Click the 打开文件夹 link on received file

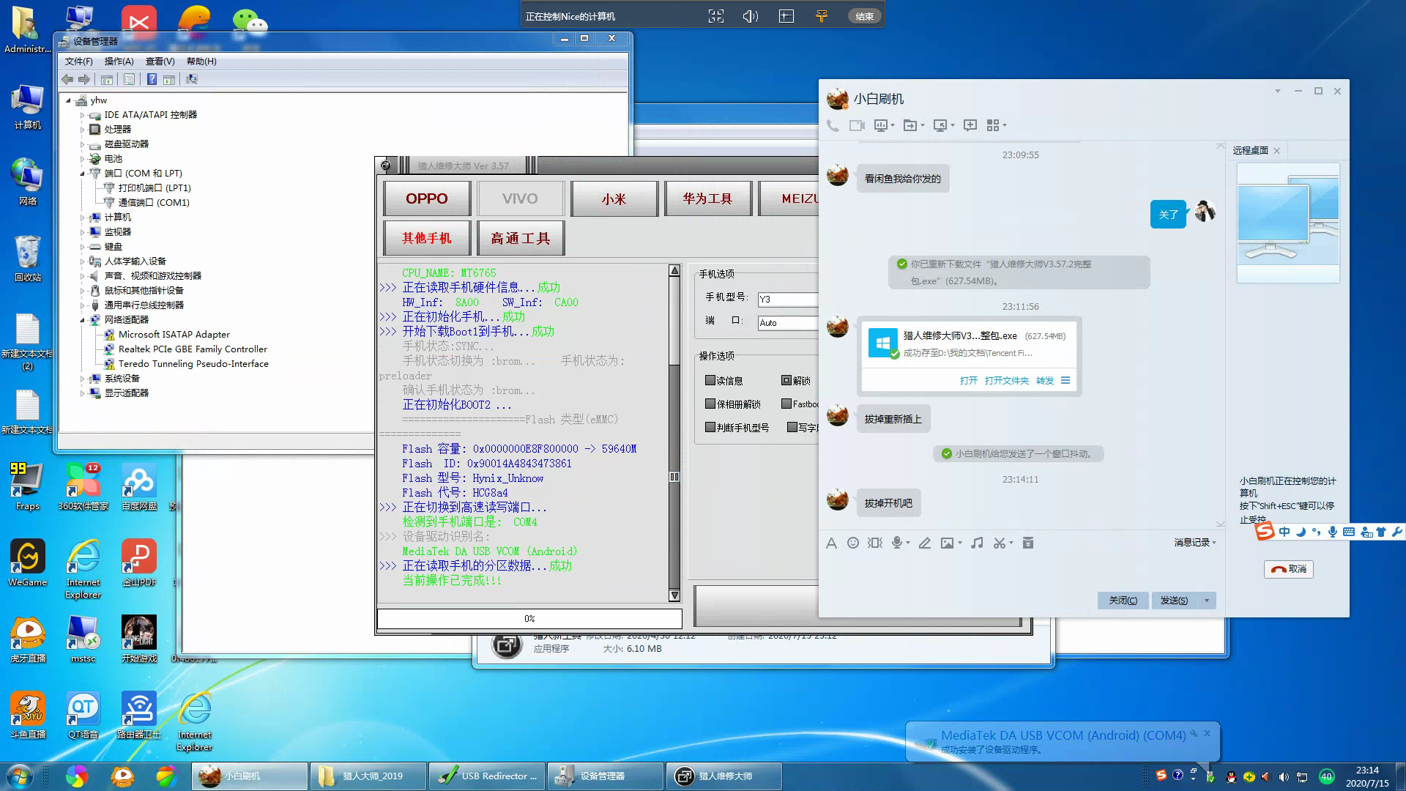point(1006,380)
